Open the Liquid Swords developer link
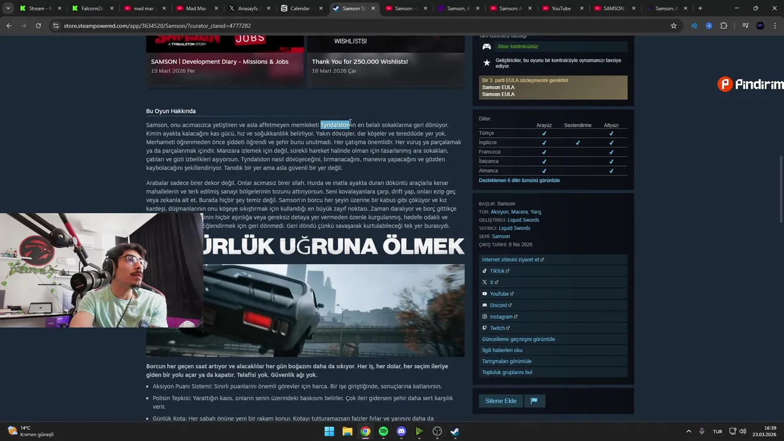784x441 pixels. click(x=523, y=220)
